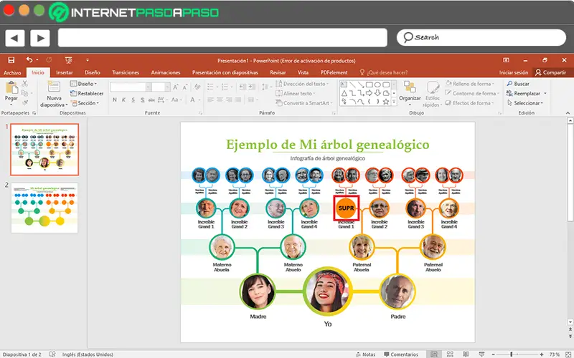Open Estilos rápidos quick styles

tap(432, 95)
